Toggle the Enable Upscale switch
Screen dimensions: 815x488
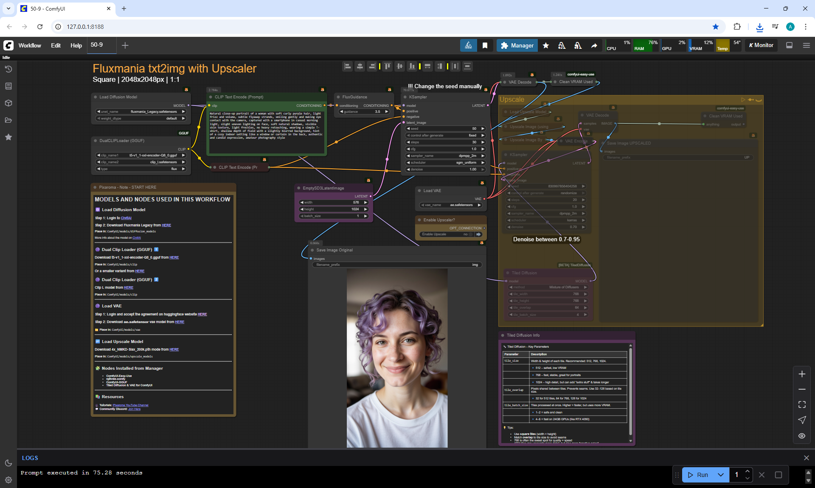pos(470,234)
